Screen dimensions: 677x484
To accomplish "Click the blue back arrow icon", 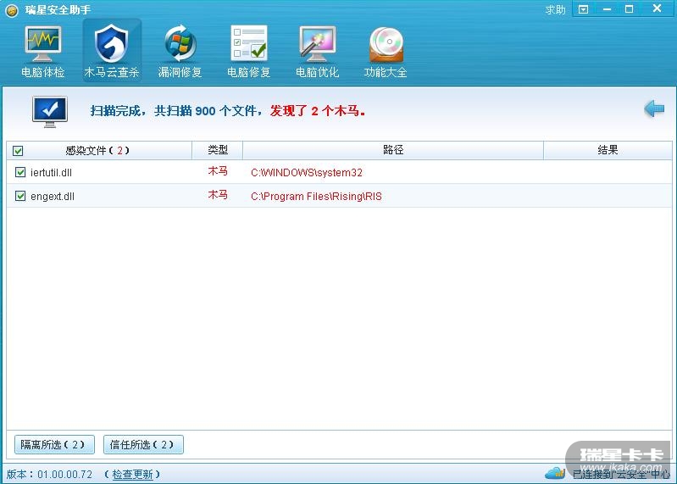I will (x=653, y=108).
